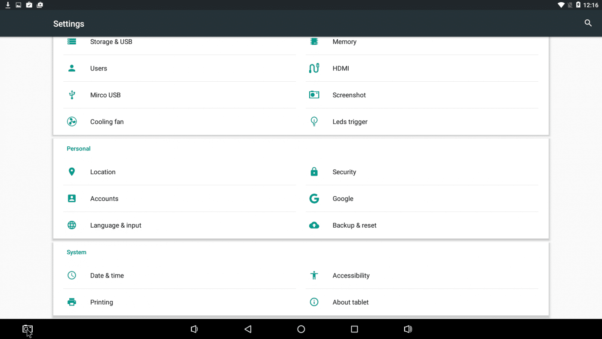Tap the search magnifier icon
Screen dimensions: 602x339
coord(588,23)
